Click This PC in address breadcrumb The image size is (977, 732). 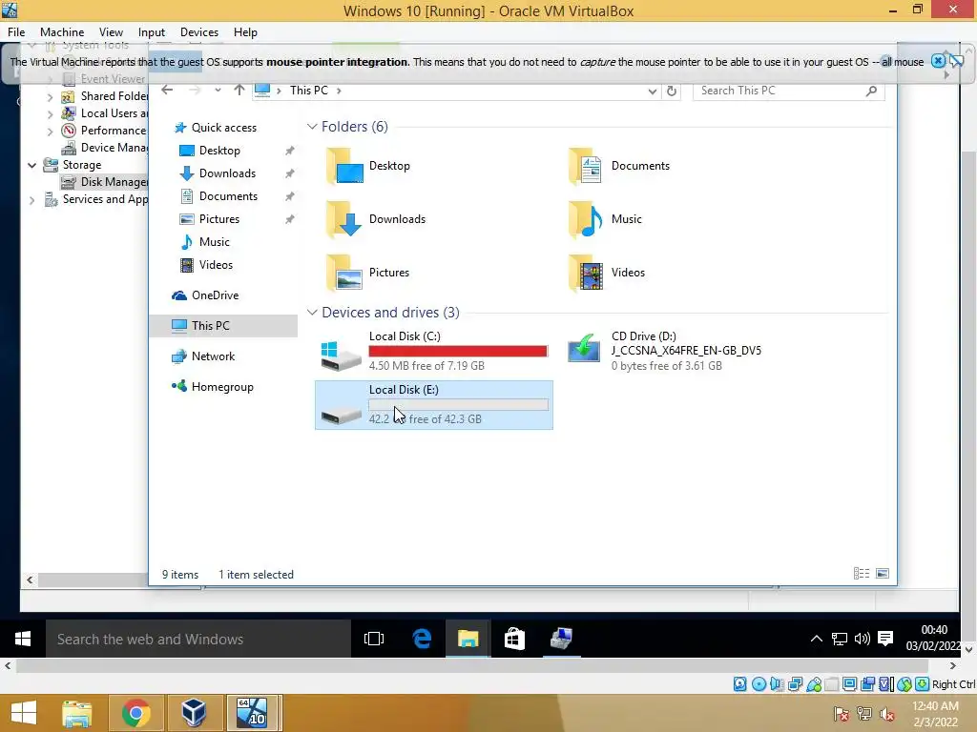(308, 91)
